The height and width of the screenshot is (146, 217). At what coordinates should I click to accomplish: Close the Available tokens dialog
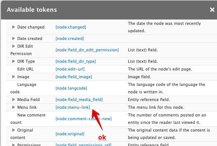coord(212,10)
